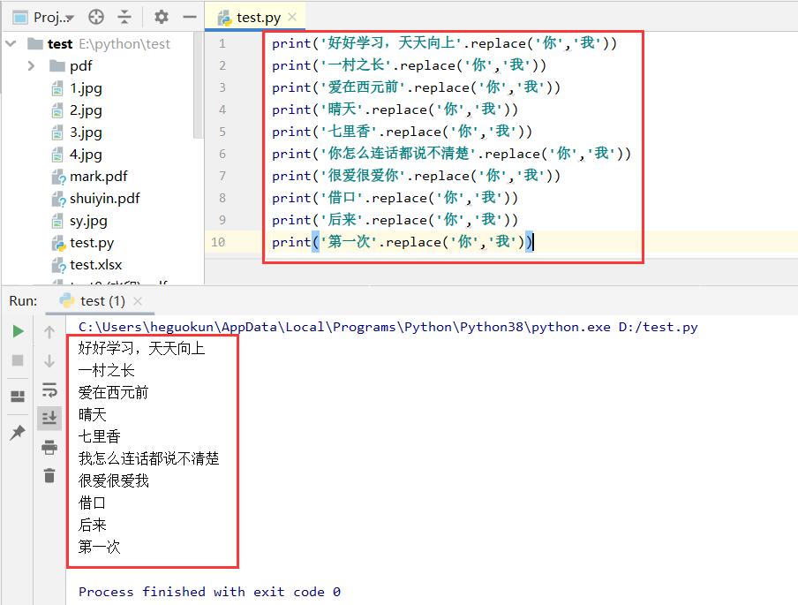Toggle Scroll to End in Run console
Screen dimensions: 798x605
pos(49,418)
